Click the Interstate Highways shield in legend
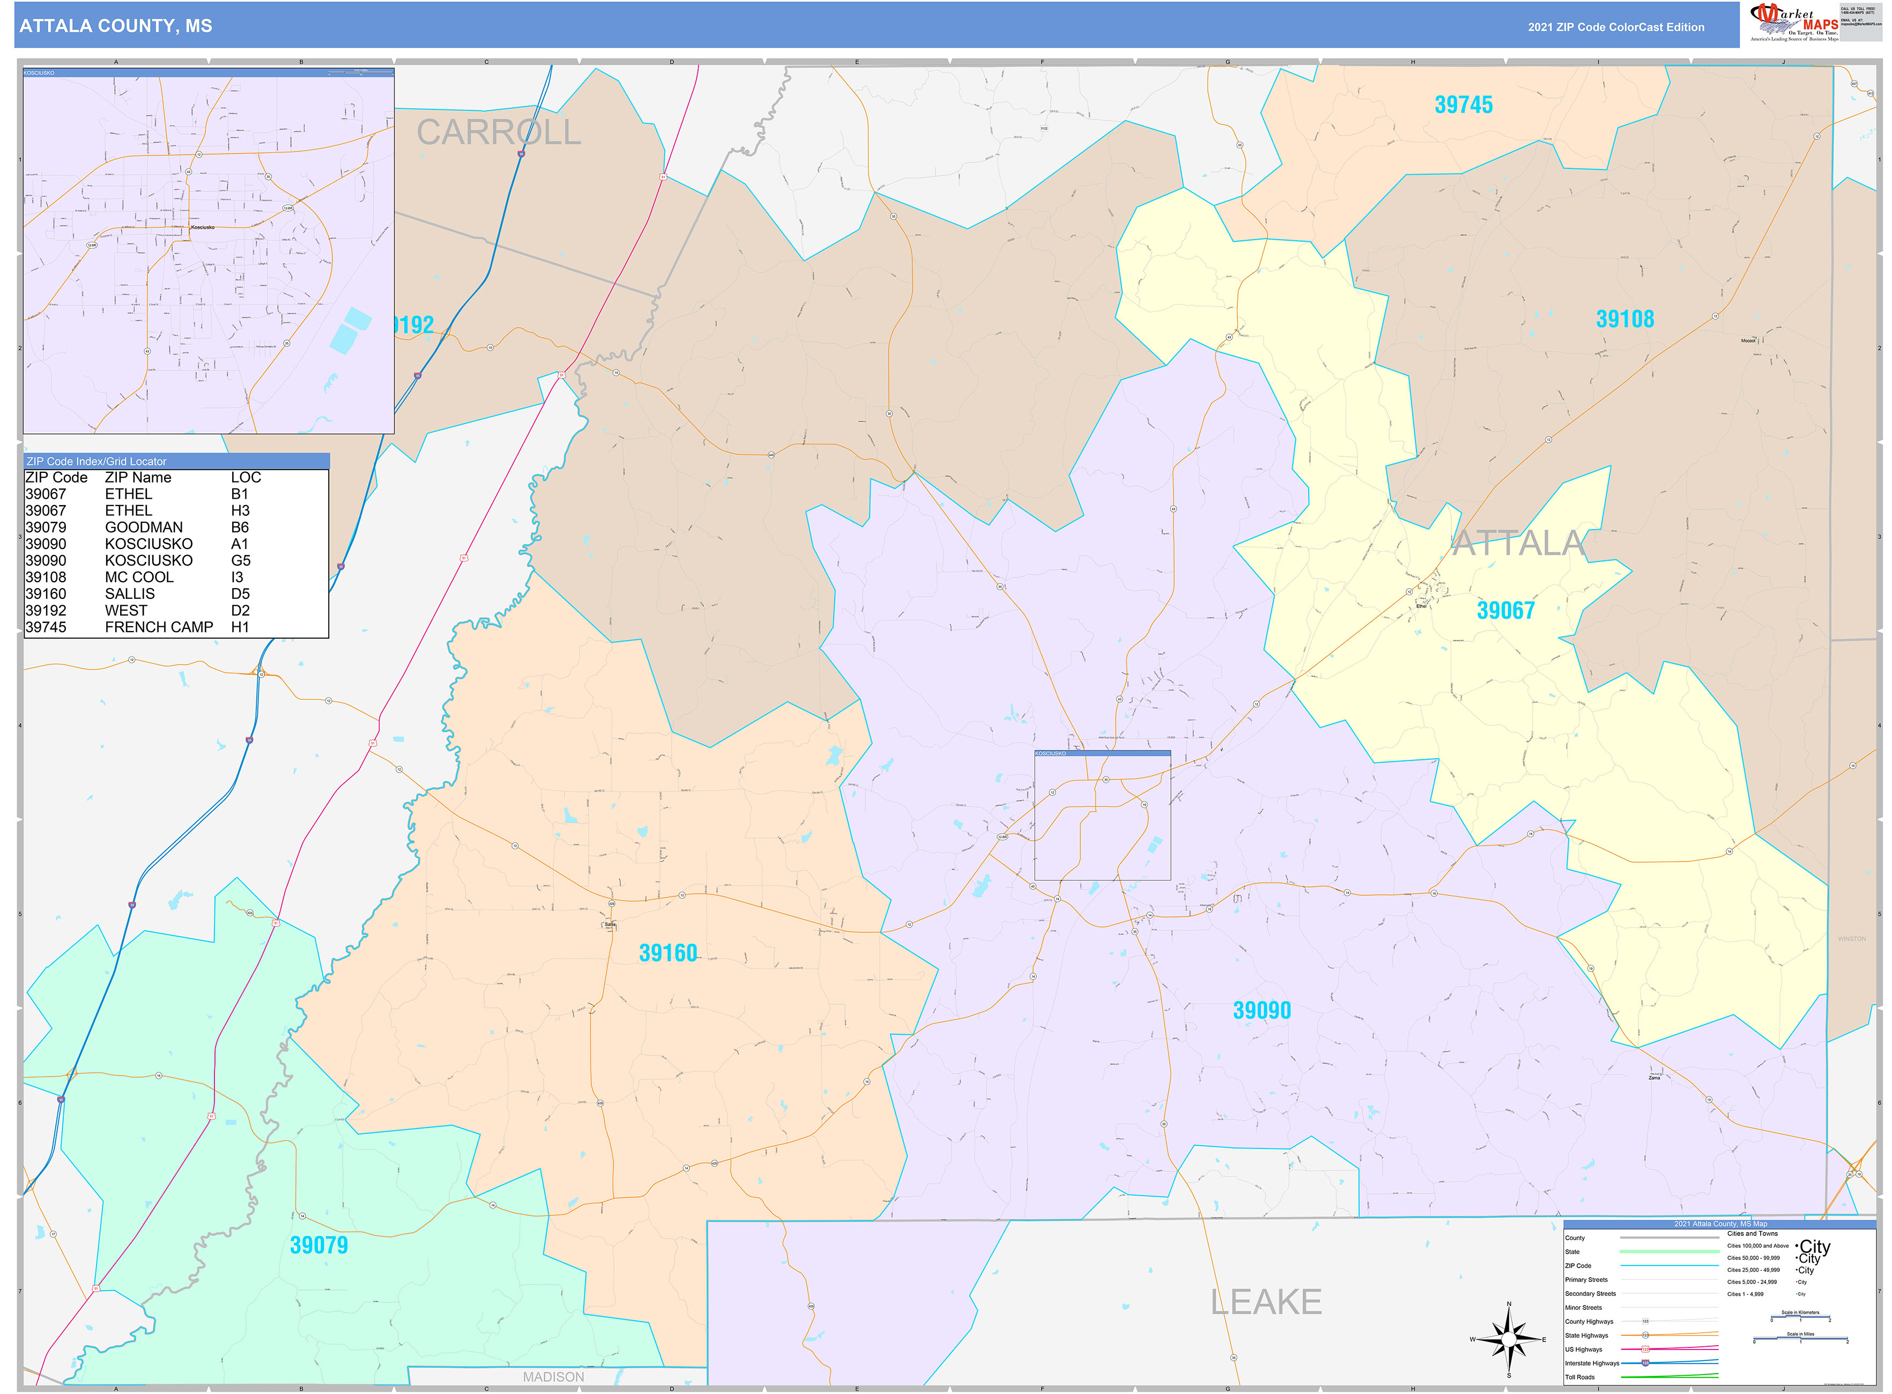Image resolution: width=1892 pixels, height=1394 pixels. click(1645, 1363)
